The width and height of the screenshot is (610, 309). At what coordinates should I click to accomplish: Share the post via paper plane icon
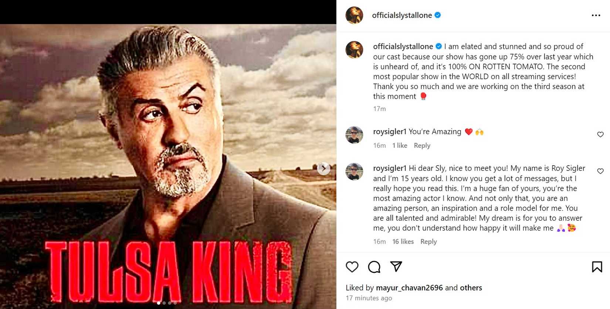click(x=396, y=266)
